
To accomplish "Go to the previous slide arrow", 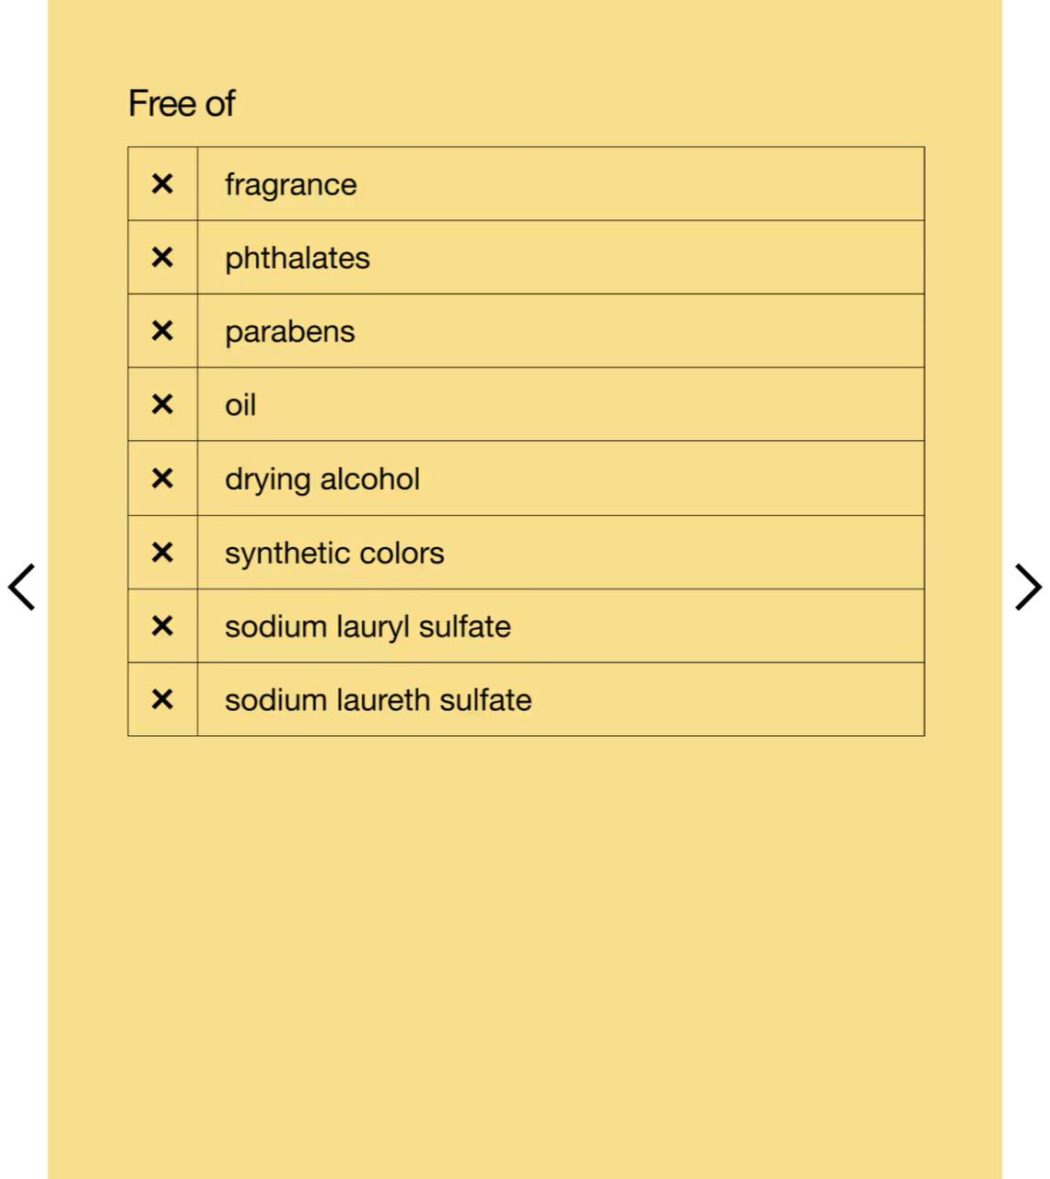I will click(22, 587).
